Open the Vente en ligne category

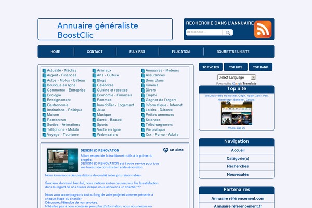(109, 129)
